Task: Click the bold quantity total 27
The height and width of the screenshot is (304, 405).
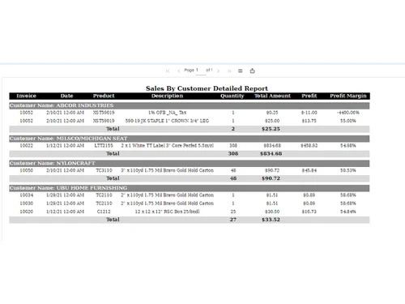Action: (233, 220)
